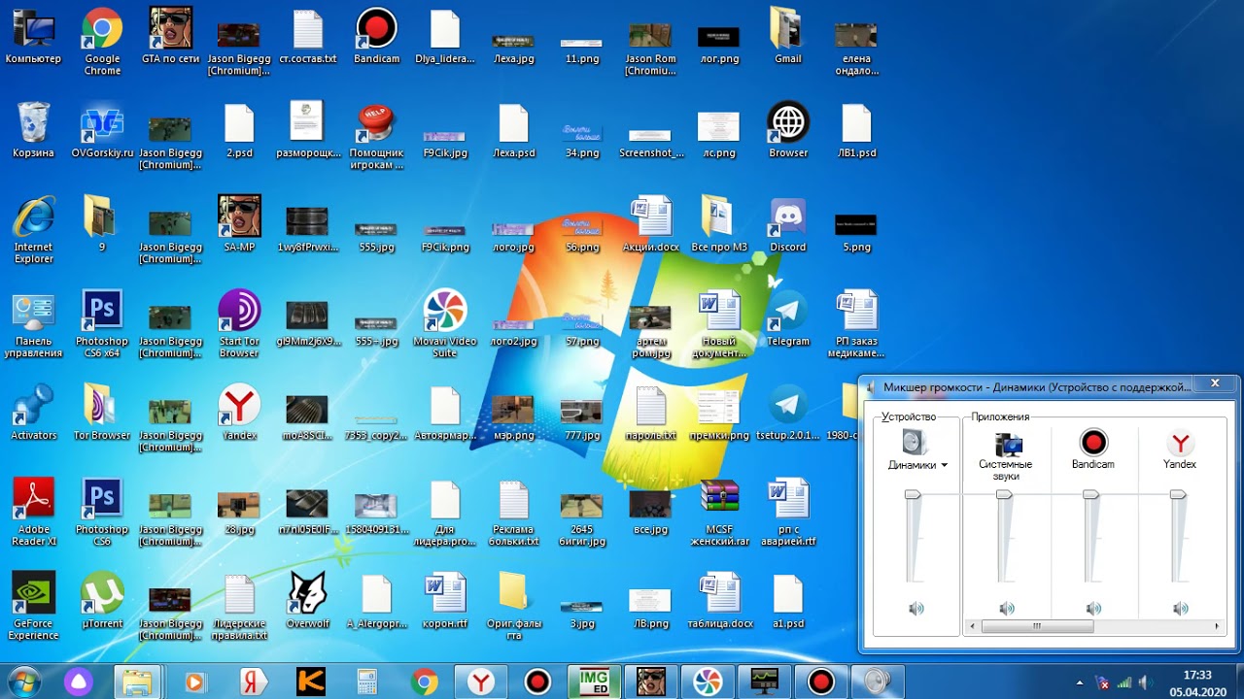Open the Компьютер desktop icon
This screenshot has width=1244, height=699.
point(33,37)
